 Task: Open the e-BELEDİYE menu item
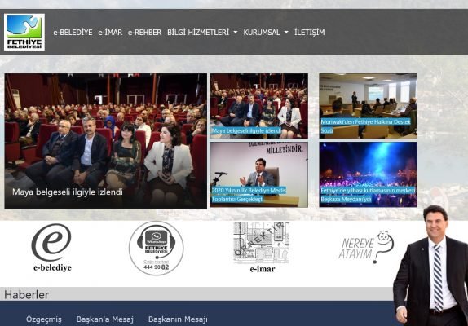[73, 33]
